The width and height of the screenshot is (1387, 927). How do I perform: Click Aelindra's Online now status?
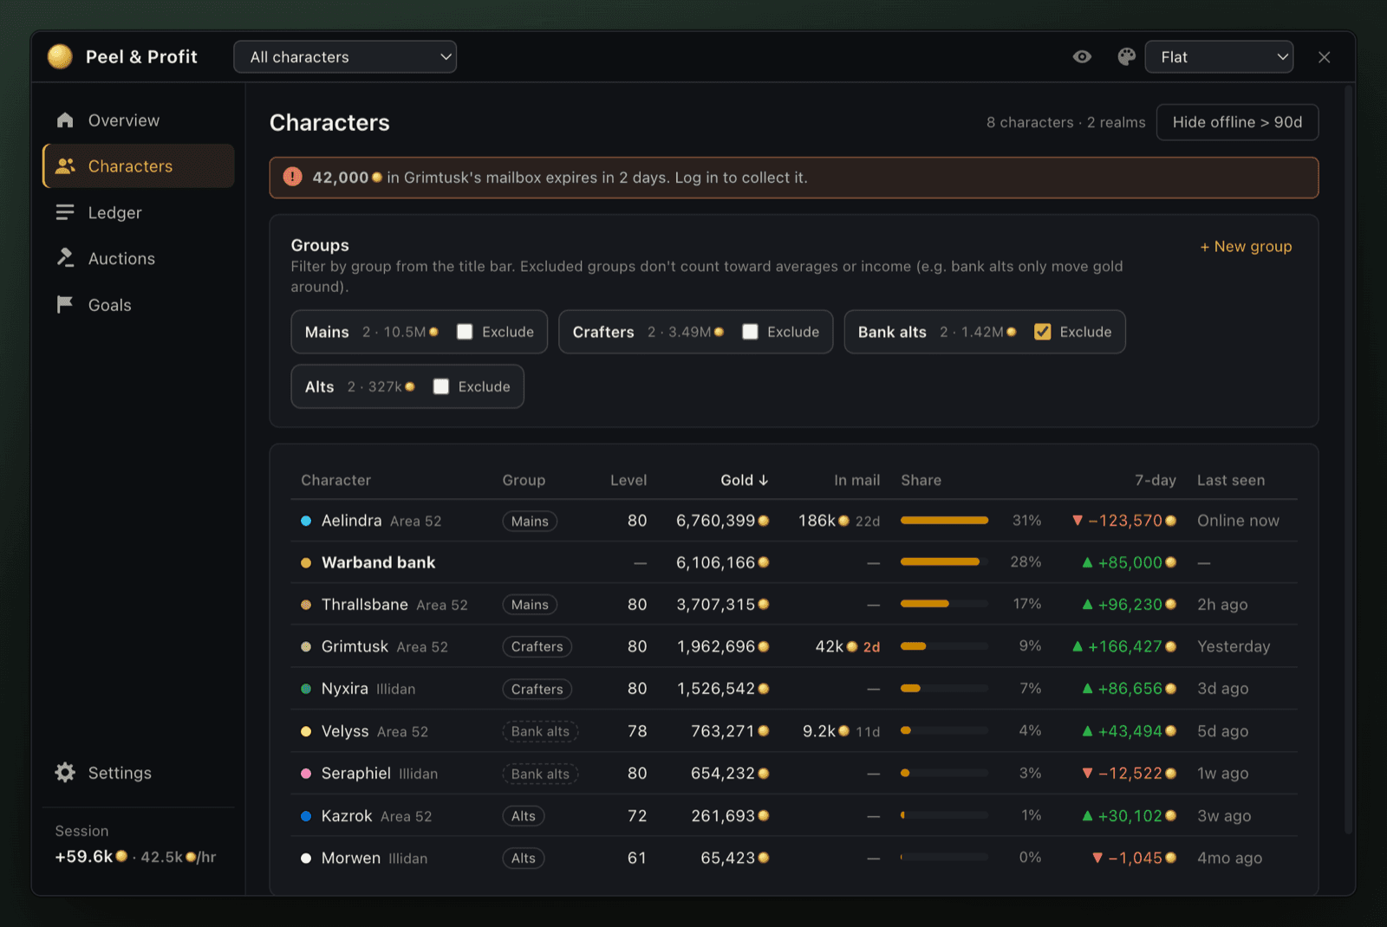1238,521
